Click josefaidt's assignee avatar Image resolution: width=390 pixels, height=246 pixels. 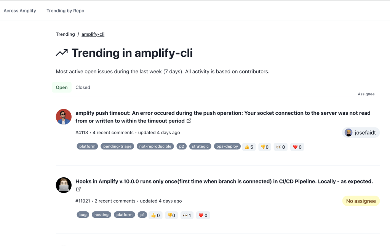[x=349, y=132]
